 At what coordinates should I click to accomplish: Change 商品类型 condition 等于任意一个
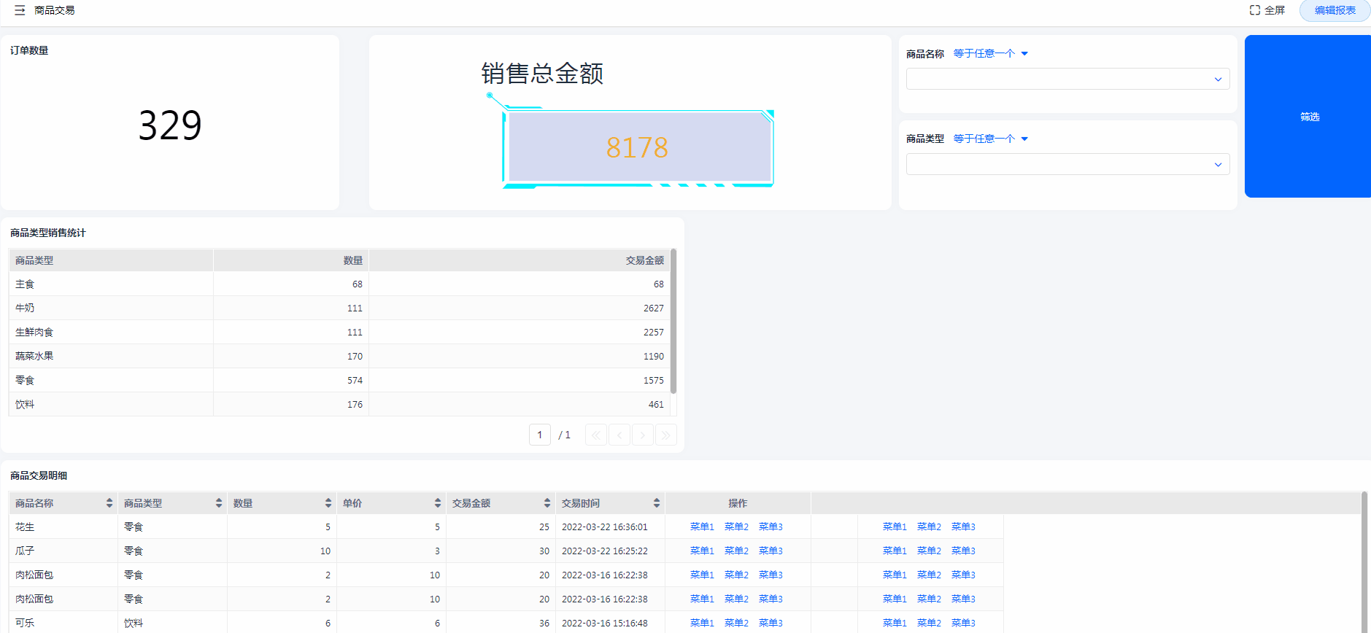tap(990, 139)
